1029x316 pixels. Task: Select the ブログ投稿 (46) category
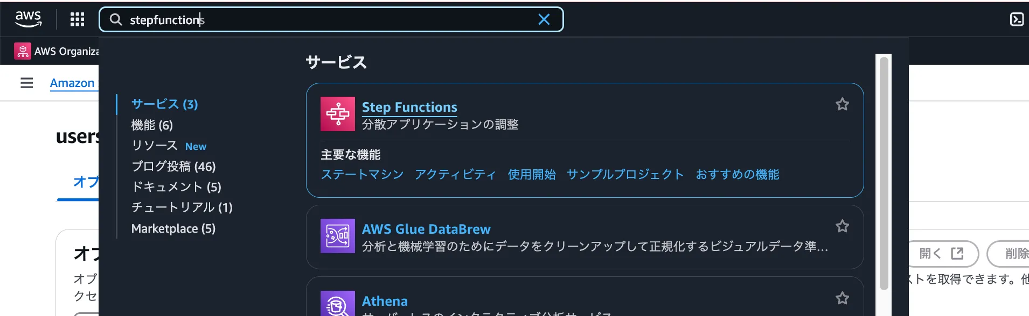[x=173, y=167]
